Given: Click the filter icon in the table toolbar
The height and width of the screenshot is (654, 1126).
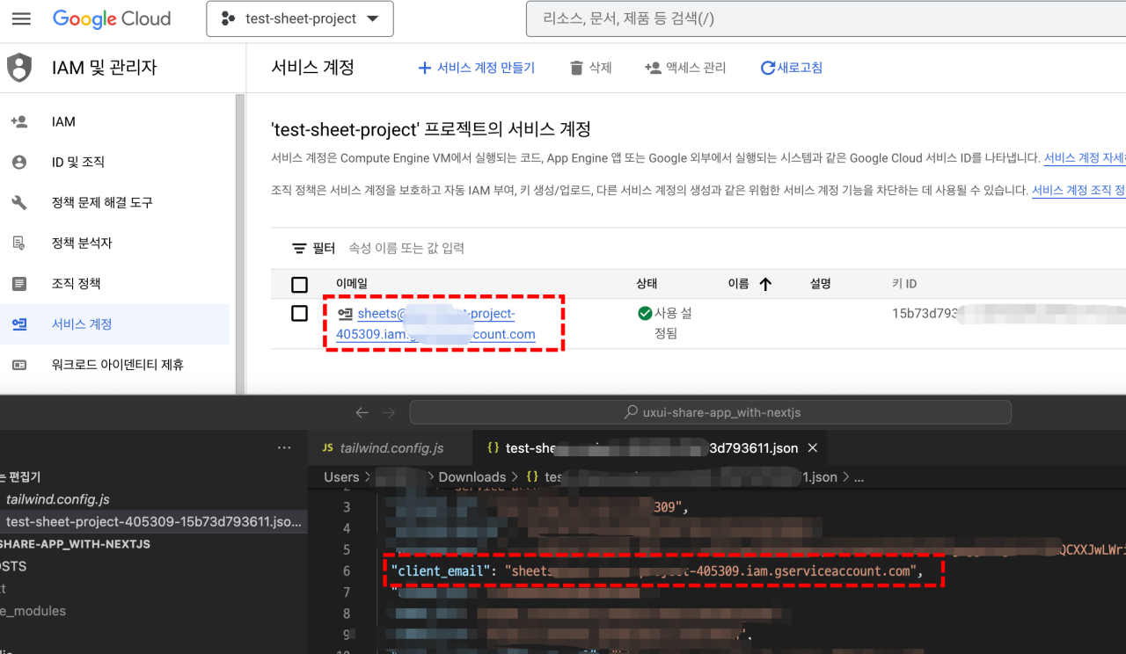Looking at the screenshot, I should pos(300,249).
